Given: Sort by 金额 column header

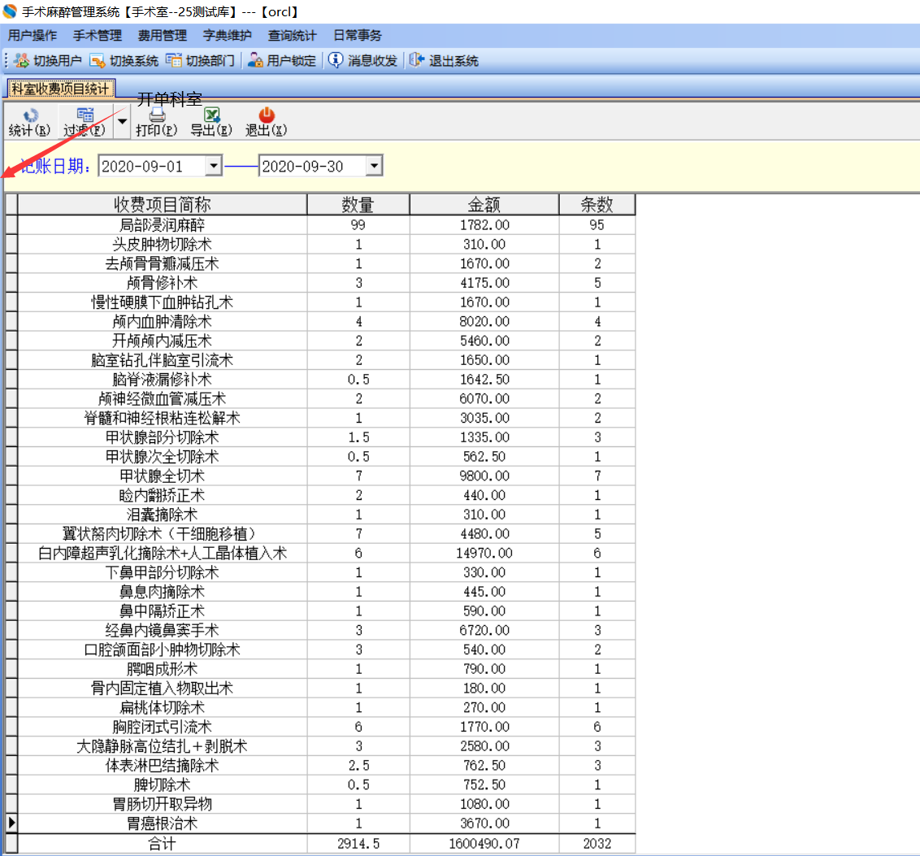Looking at the screenshot, I should coord(484,204).
